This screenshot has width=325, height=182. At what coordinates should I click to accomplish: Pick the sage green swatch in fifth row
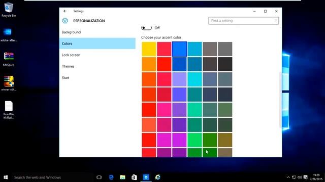tap(225, 110)
